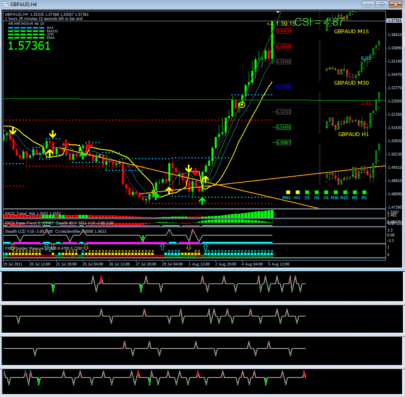Image resolution: width=405 pixels, height=397 pixels.
Task: Select the yellow down arrow above 25 Jul 04:00 in Golden Measure
Action: [x=86, y=247]
